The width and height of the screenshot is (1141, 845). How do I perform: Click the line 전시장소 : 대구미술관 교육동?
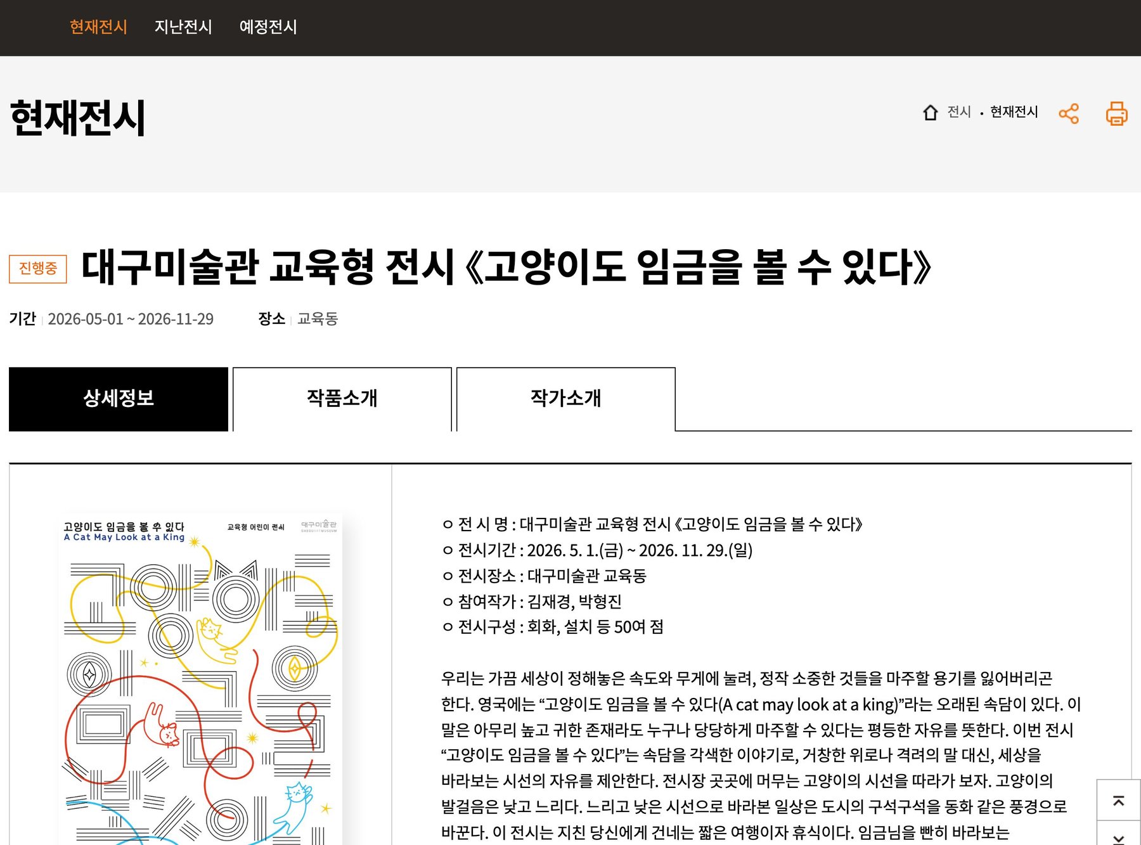pyautogui.click(x=545, y=576)
